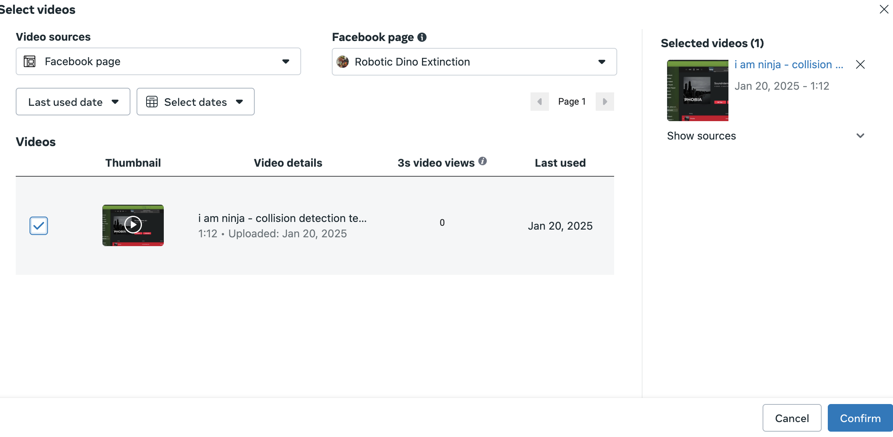Click the Last used column header
This screenshot has width=893, height=437.
(x=560, y=163)
